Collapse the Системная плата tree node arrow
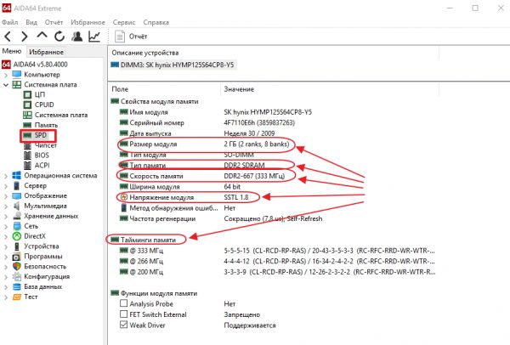Screen dimensions: 510x345 [x=6, y=85]
